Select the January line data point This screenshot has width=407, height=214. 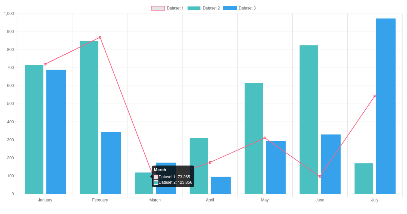click(45, 64)
